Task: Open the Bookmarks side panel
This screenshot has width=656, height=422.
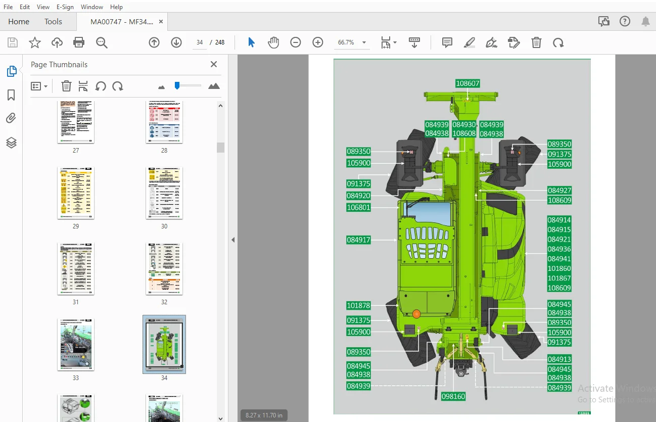Action: point(11,95)
